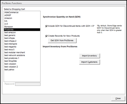127x104 pixels.
Task: Select Monsoon shopping cart
Action: [22, 27]
